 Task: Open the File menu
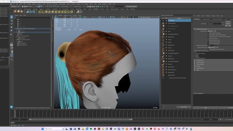click(13, 4)
